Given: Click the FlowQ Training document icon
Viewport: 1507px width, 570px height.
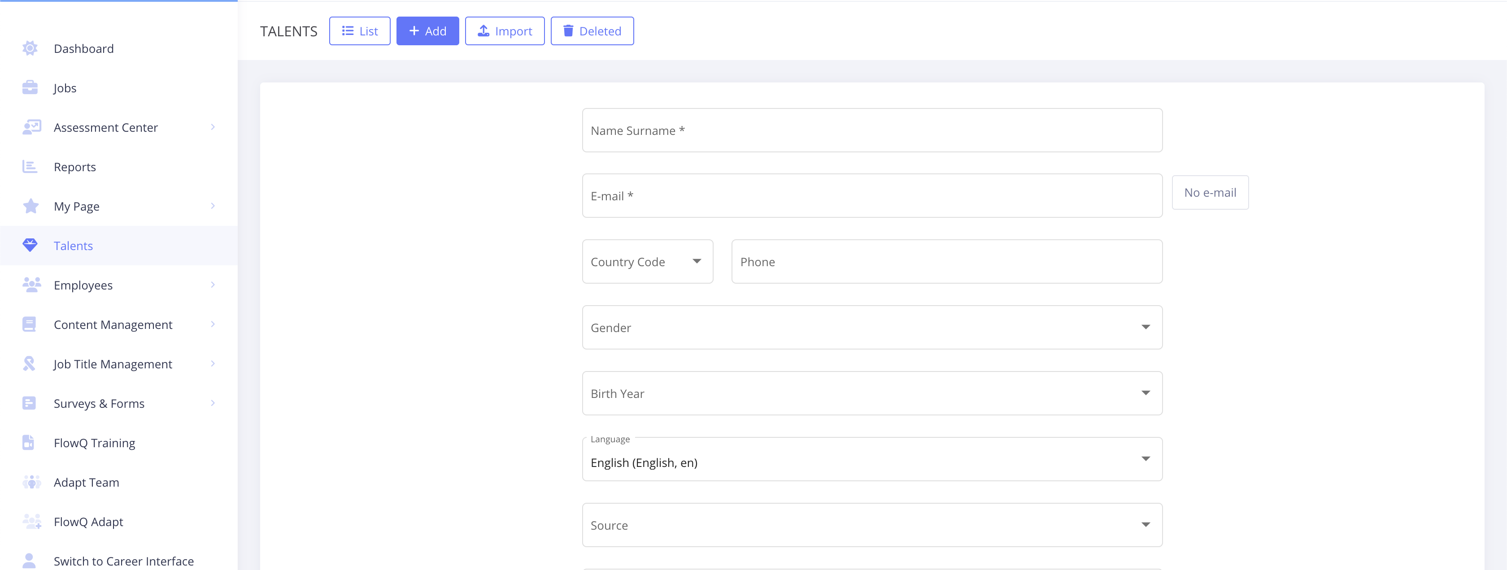Looking at the screenshot, I should pyautogui.click(x=28, y=443).
